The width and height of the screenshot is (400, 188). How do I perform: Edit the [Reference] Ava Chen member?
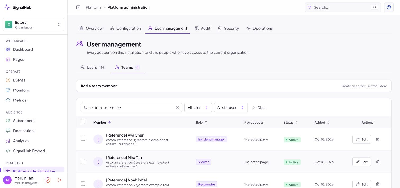[362, 139]
